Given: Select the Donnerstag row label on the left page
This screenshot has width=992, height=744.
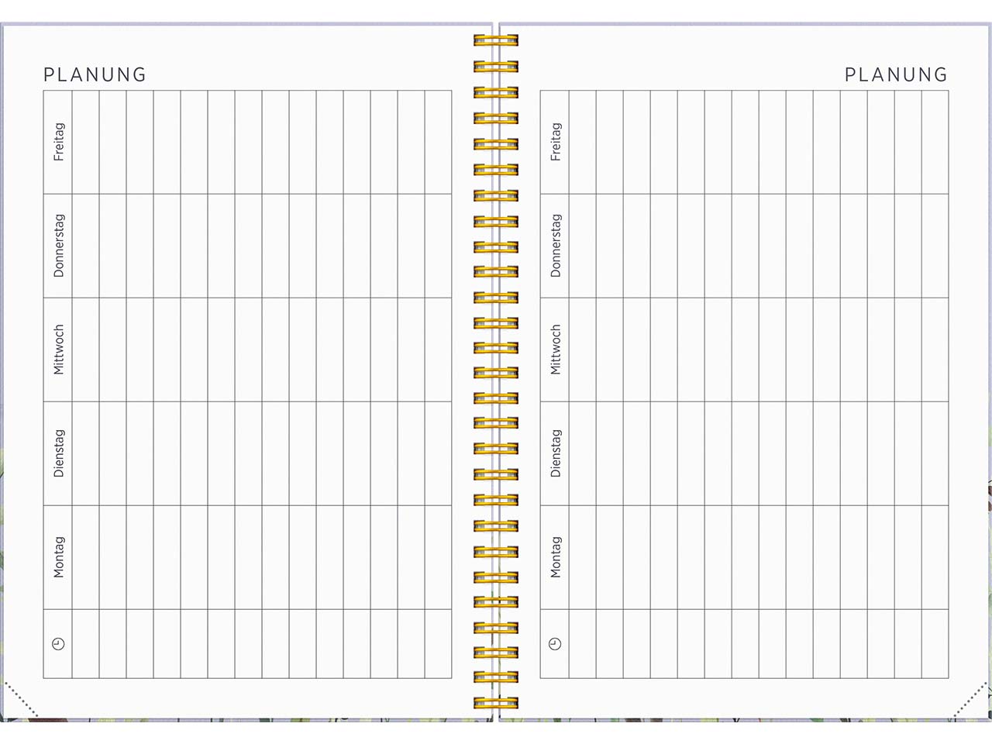Looking at the screenshot, I should [58, 246].
